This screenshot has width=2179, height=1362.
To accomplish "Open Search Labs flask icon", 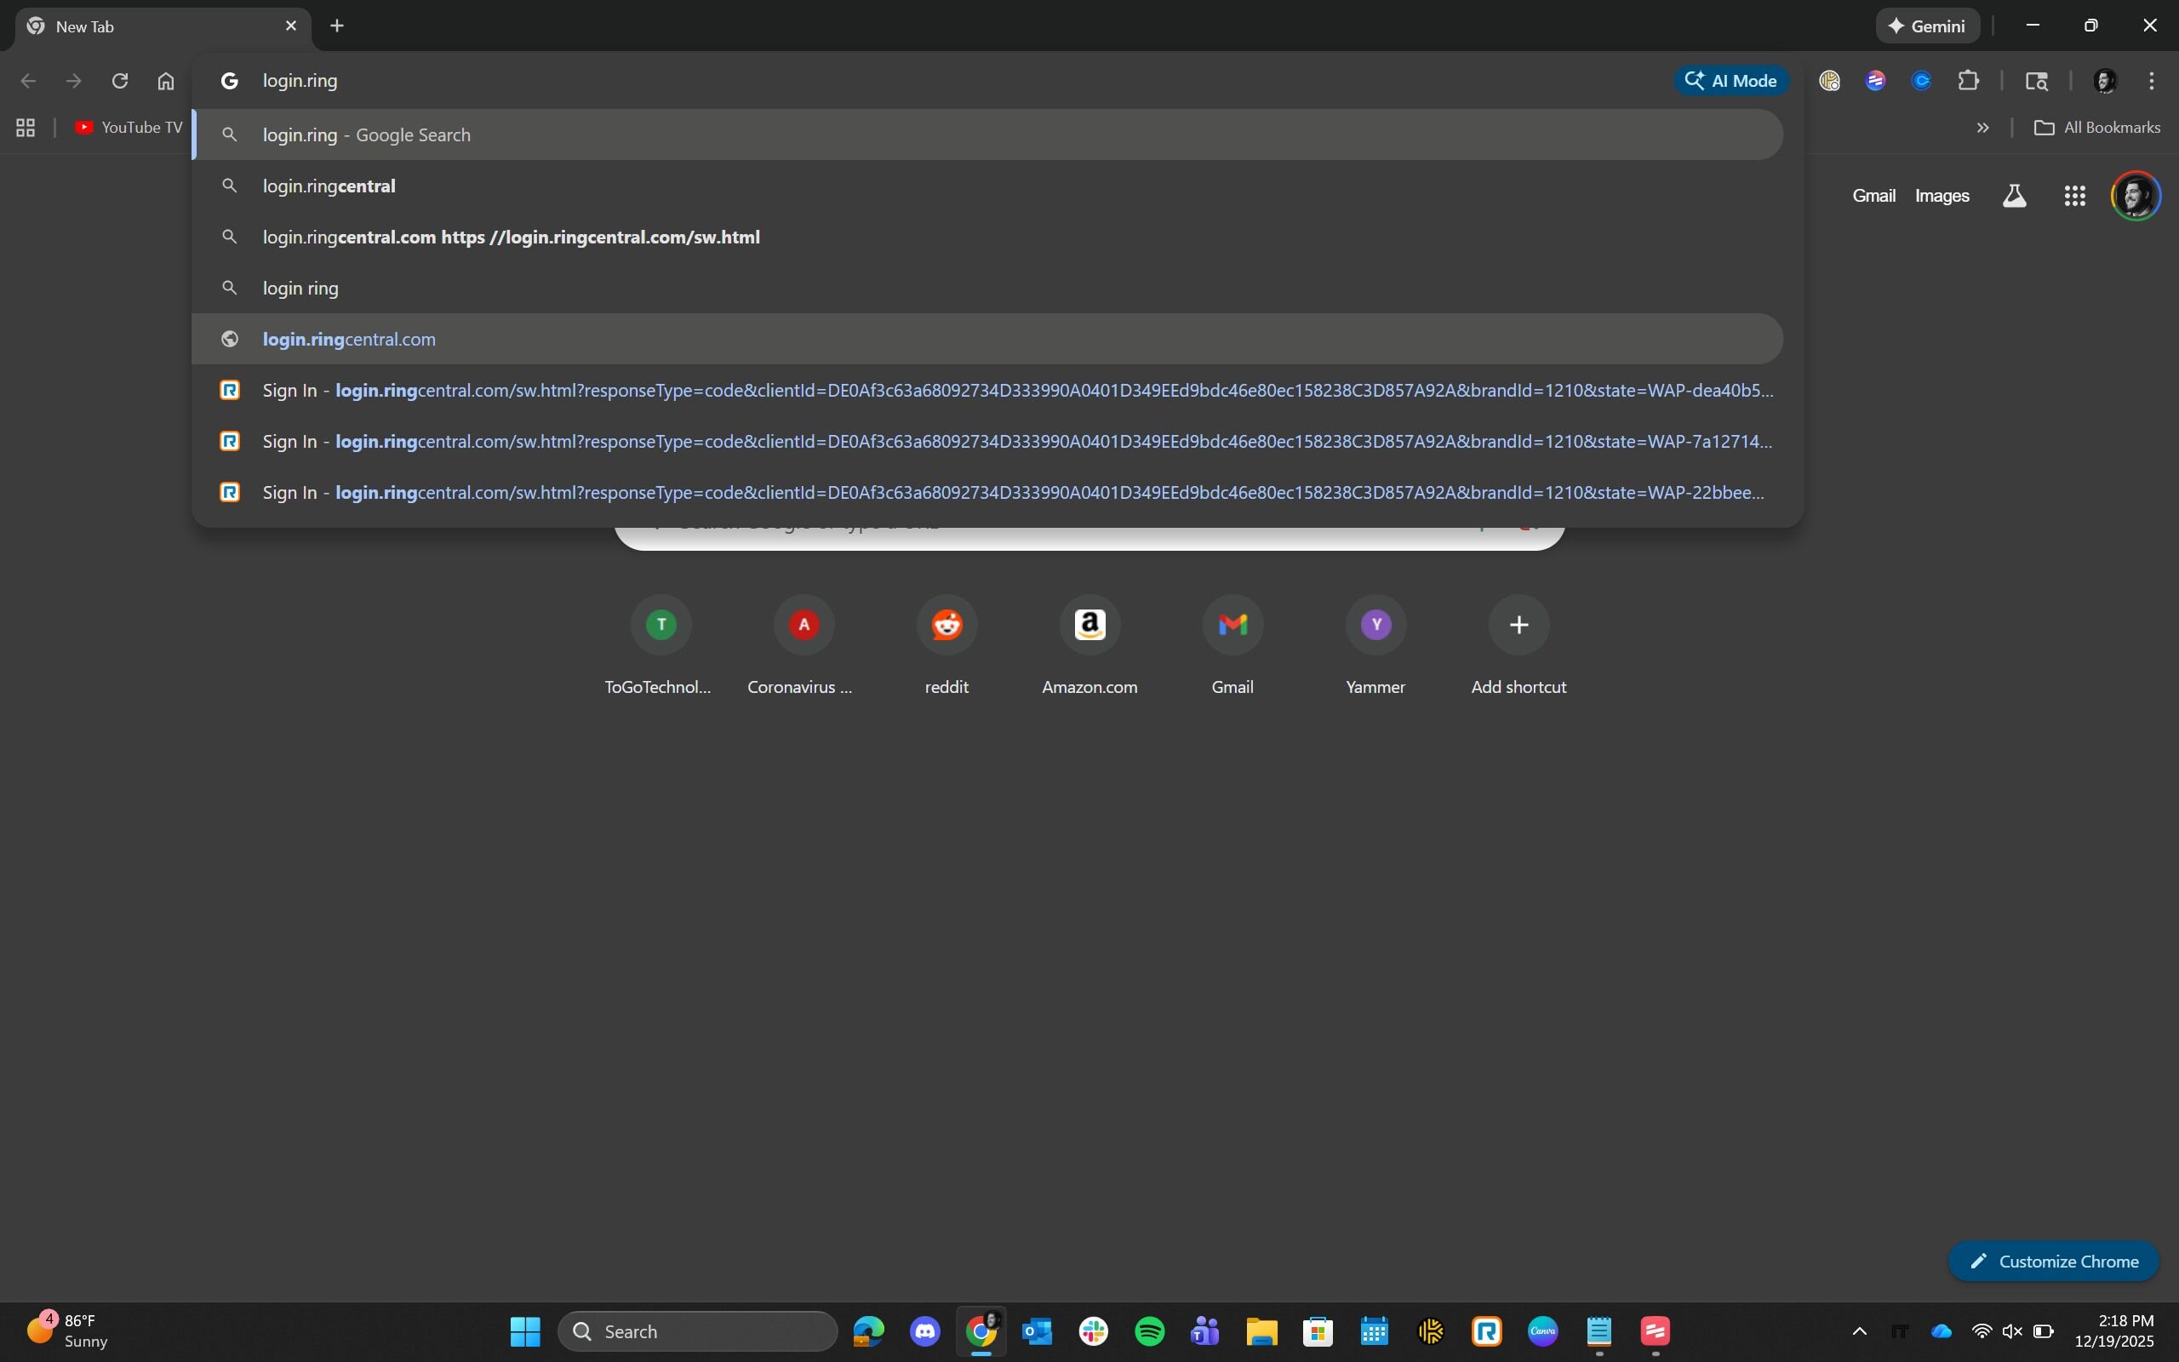I will 2014,197.
